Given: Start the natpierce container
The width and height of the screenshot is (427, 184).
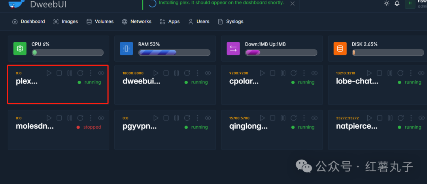Looking at the screenshot, I should [x=369, y=118].
